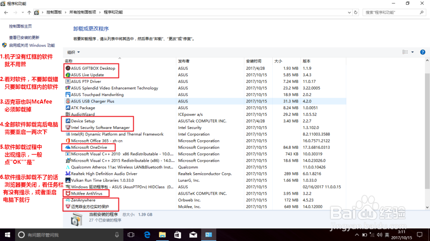Image resolution: width=430 pixels, height=241 pixels.
Task: Click the AudioWizard program icon
Action: 68,114
